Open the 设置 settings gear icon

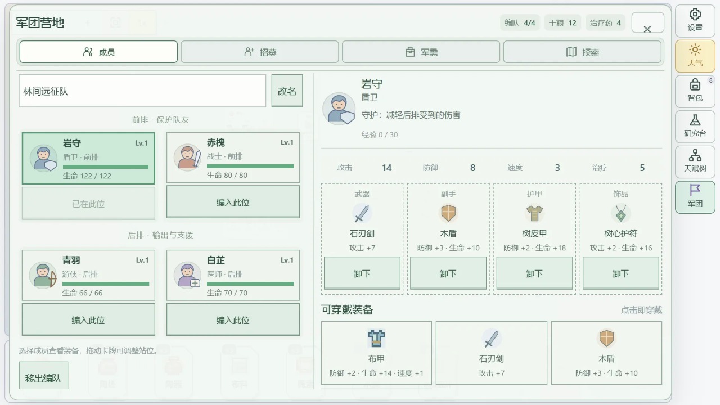click(x=695, y=14)
